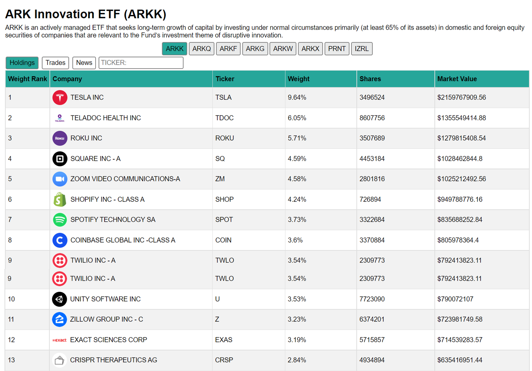This screenshot has width=532, height=371.
Task: Click the Coinbase logo icon
Action: click(x=60, y=240)
